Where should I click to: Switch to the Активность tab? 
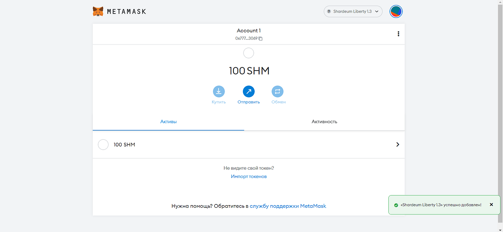324,122
